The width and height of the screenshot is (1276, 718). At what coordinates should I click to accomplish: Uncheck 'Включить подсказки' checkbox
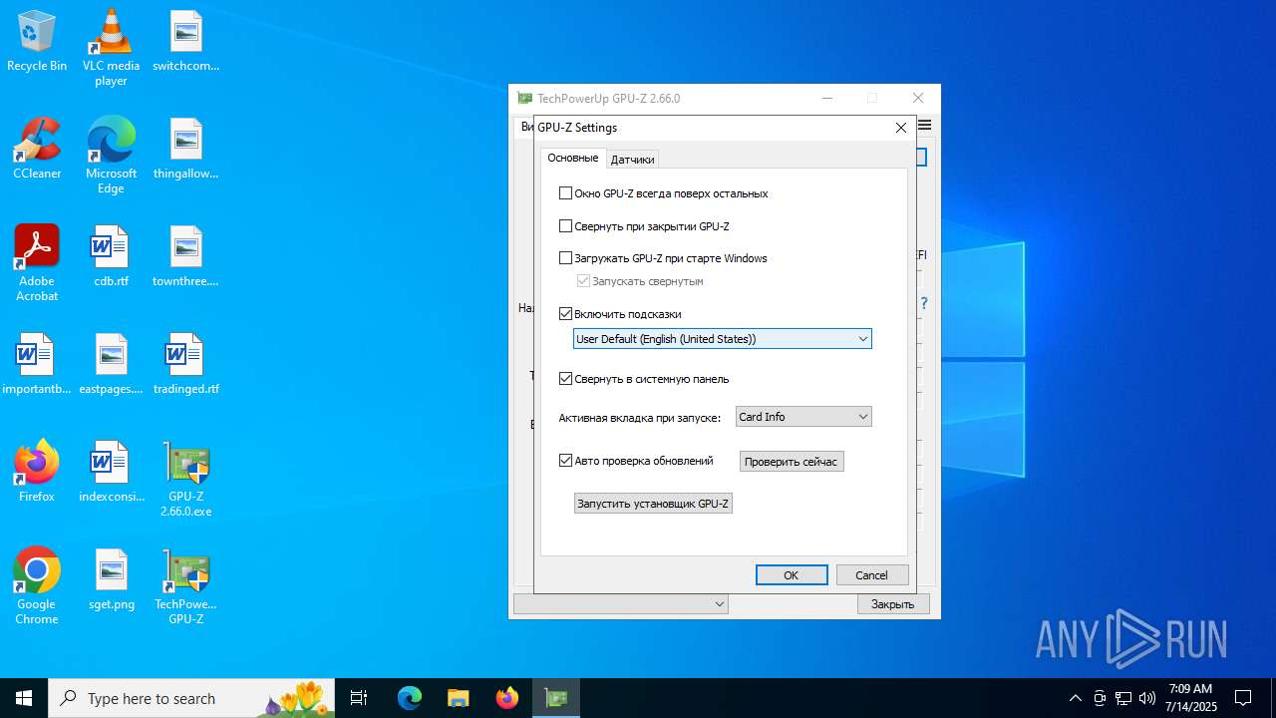[565, 314]
